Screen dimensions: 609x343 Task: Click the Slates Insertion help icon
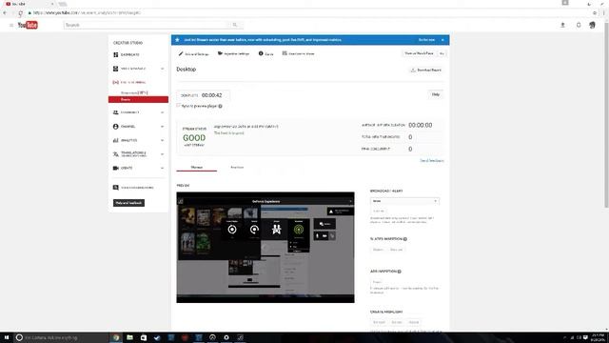(405, 239)
